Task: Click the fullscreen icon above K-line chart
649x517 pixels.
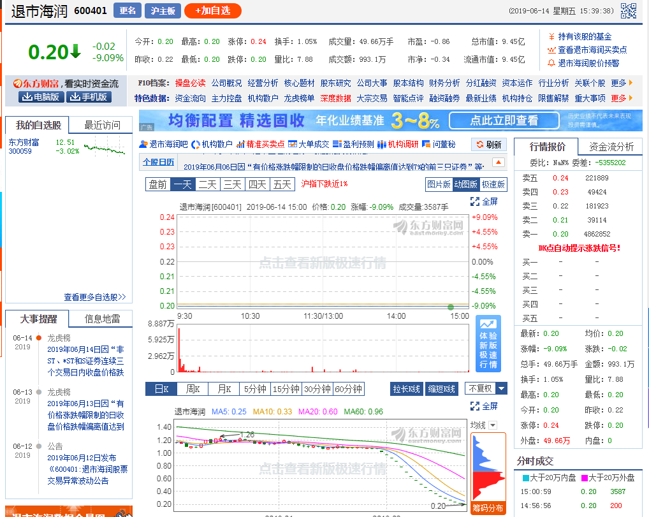Action: (475, 406)
